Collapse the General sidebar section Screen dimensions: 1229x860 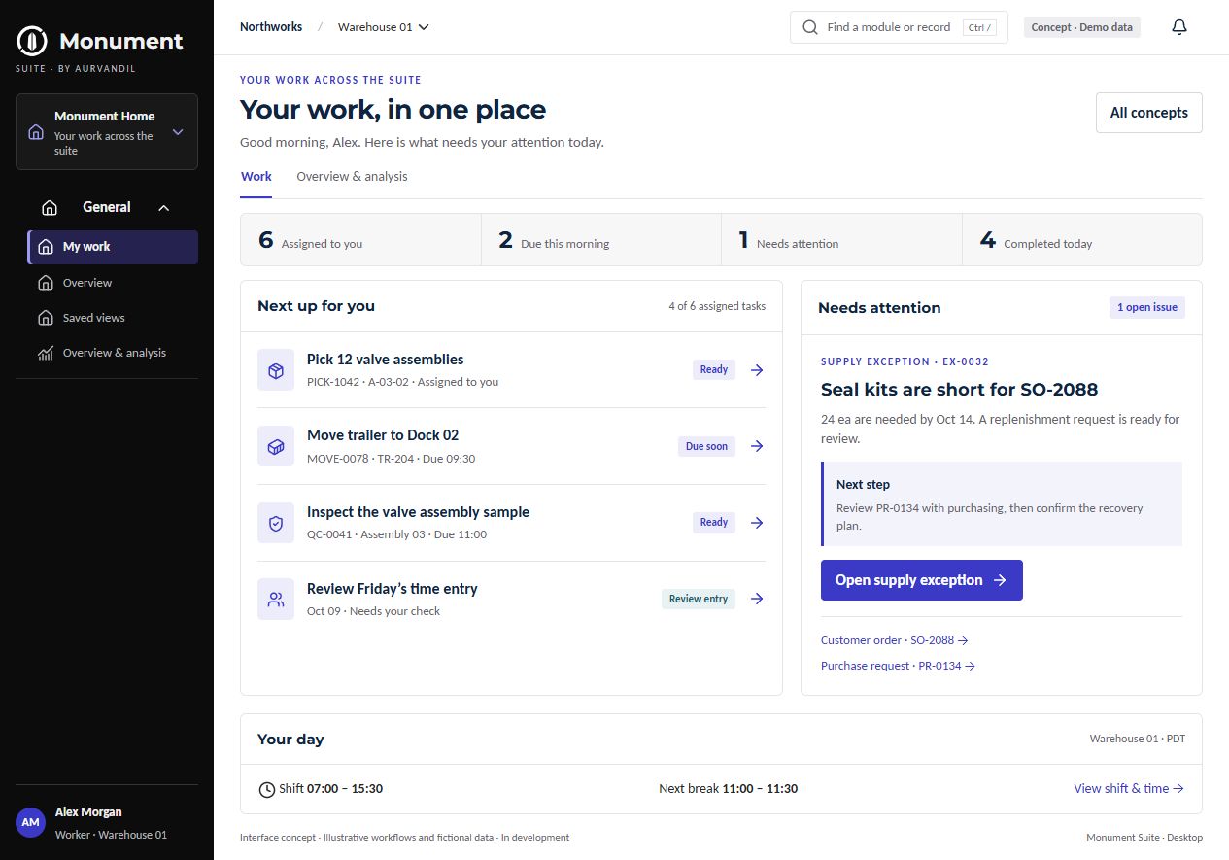tap(107, 207)
